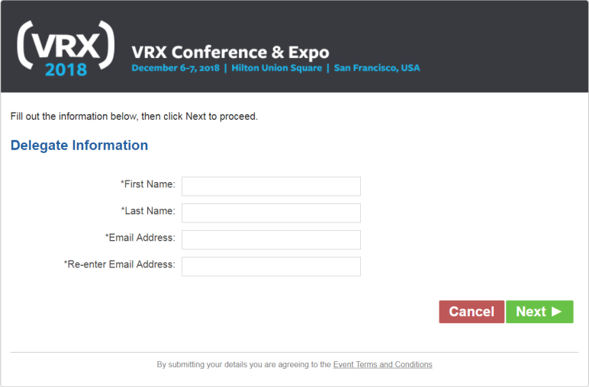Click the 'Fill out the information below' instruction
Screen dimensions: 589x387
pyautogui.click(x=134, y=117)
